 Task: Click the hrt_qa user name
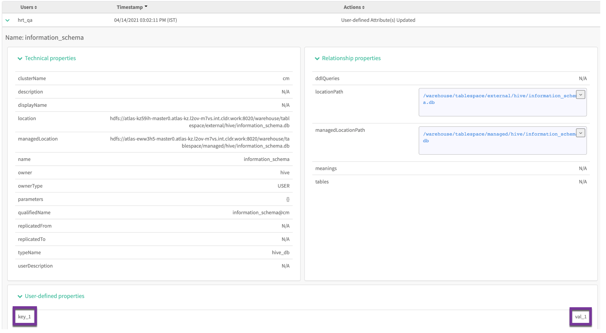click(25, 20)
